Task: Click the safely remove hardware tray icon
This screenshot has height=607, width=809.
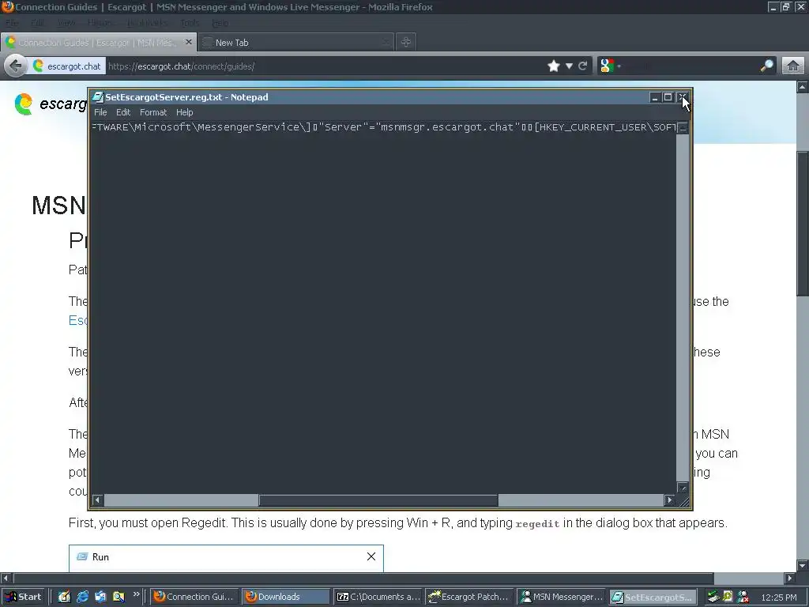Action: [x=713, y=598]
